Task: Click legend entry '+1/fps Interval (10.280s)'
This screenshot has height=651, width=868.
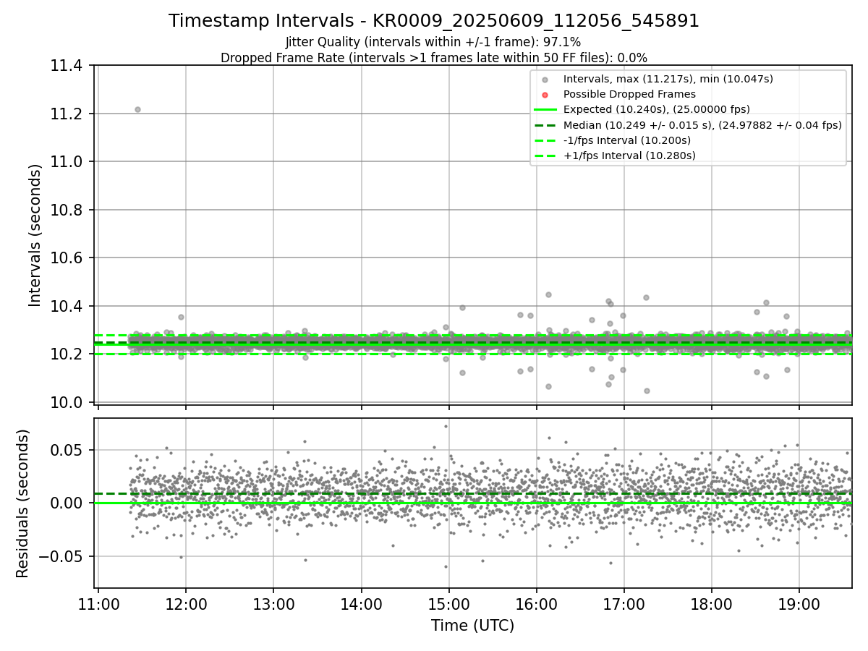Action: [629, 156]
